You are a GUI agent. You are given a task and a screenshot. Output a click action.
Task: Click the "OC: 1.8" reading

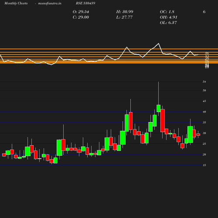click(x=167, y=12)
